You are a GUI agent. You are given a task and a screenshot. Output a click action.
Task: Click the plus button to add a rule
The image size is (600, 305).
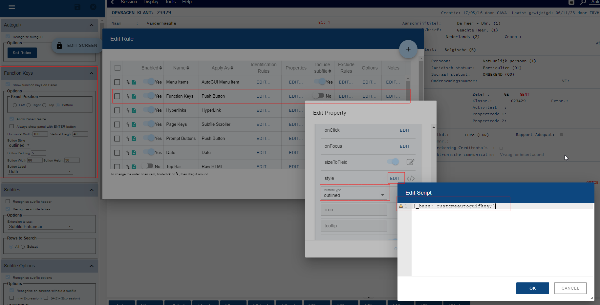click(x=408, y=49)
